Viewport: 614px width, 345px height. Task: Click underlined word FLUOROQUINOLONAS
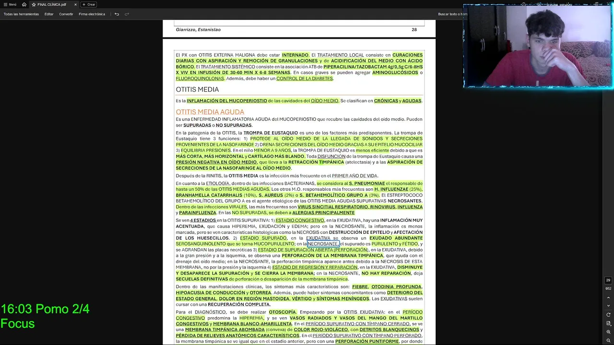pyautogui.click(x=200, y=79)
